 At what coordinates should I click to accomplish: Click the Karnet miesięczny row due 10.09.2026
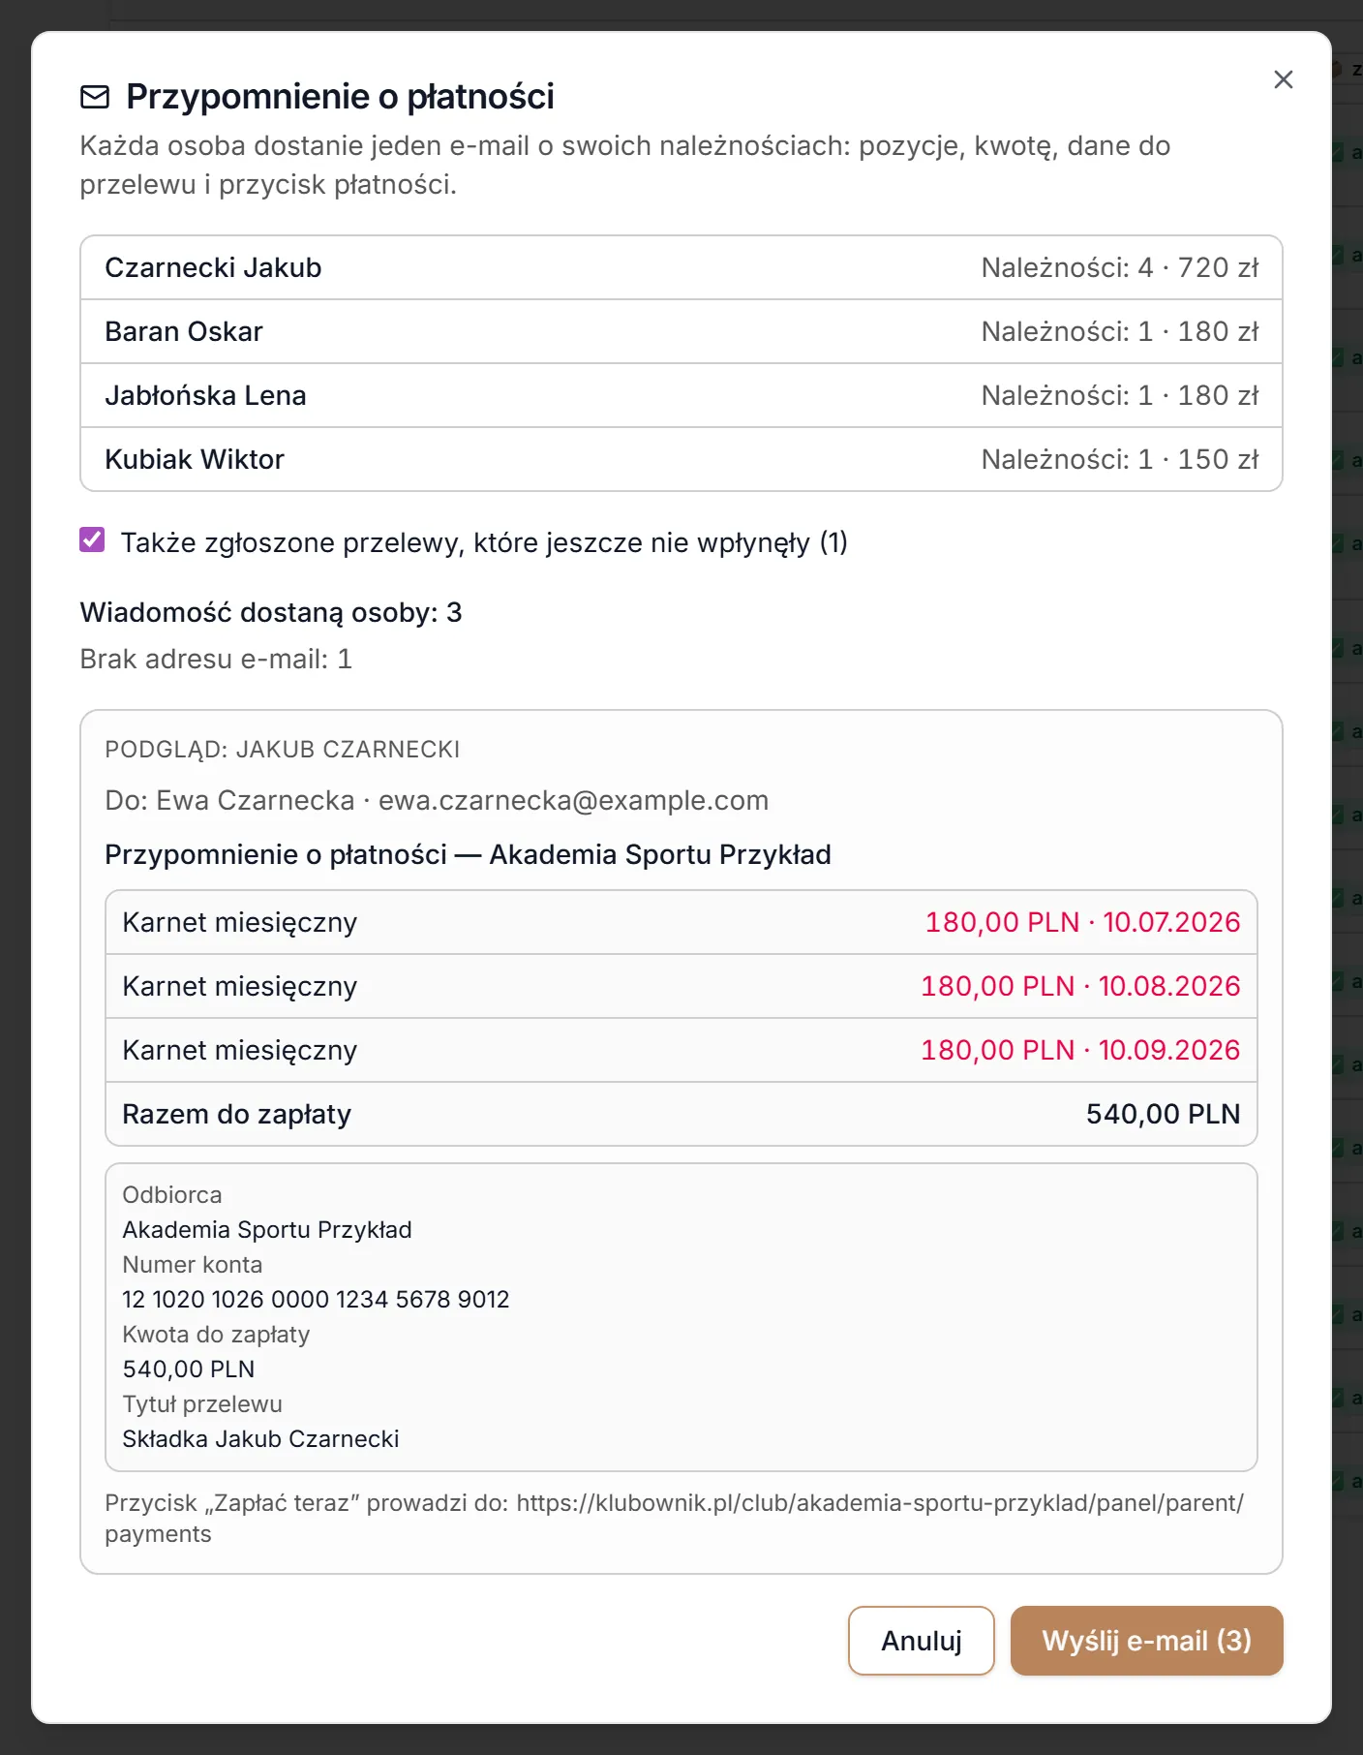pyautogui.click(x=681, y=1050)
